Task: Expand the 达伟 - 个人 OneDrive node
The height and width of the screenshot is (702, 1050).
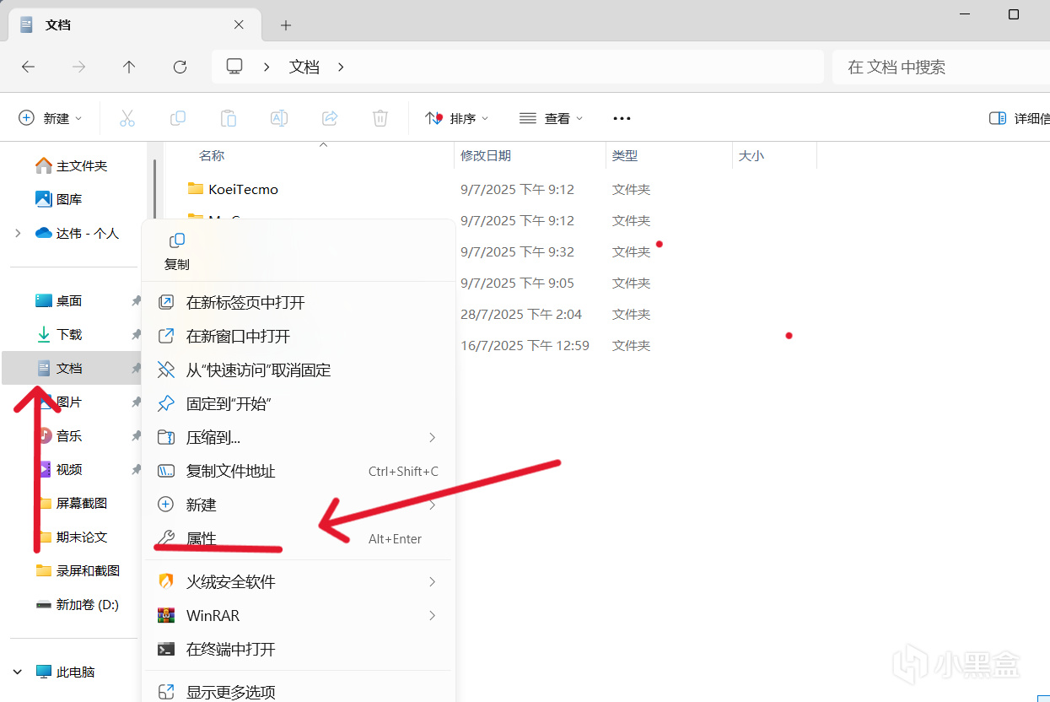Action: [x=18, y=233]
